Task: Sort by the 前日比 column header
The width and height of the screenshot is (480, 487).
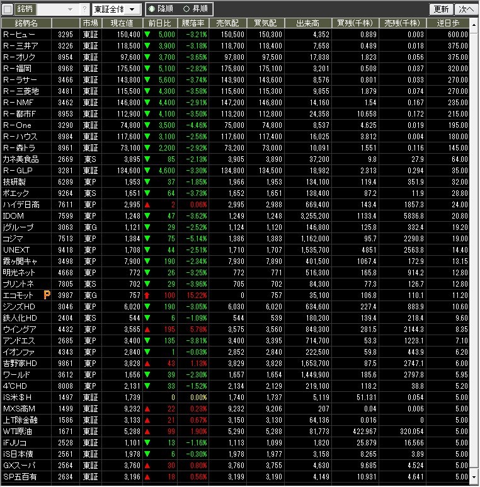Action: coord(160,23)
